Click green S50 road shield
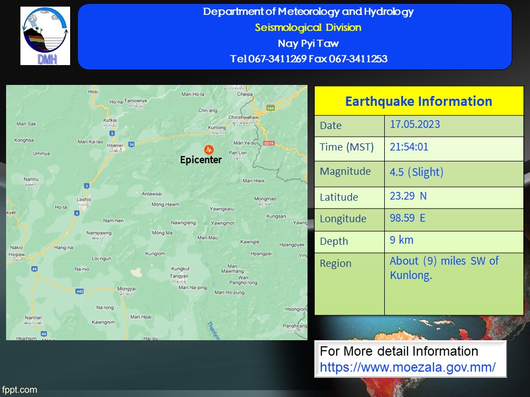 click(271, 108)
